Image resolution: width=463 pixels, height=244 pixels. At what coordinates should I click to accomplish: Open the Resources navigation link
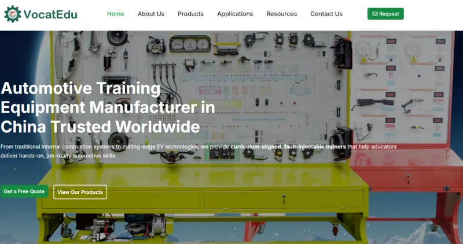[281, 14]
